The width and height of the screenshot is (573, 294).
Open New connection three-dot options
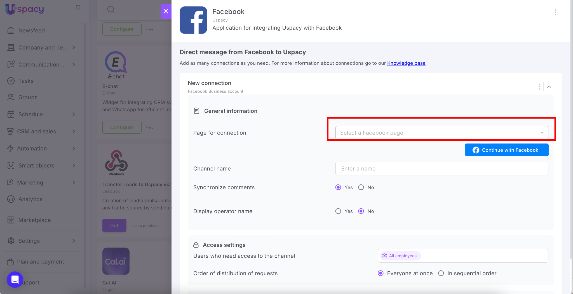click(x=539, y=87)
